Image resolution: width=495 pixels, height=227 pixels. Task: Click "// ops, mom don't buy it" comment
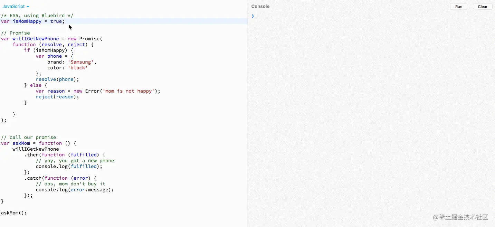tap(70, 184)
